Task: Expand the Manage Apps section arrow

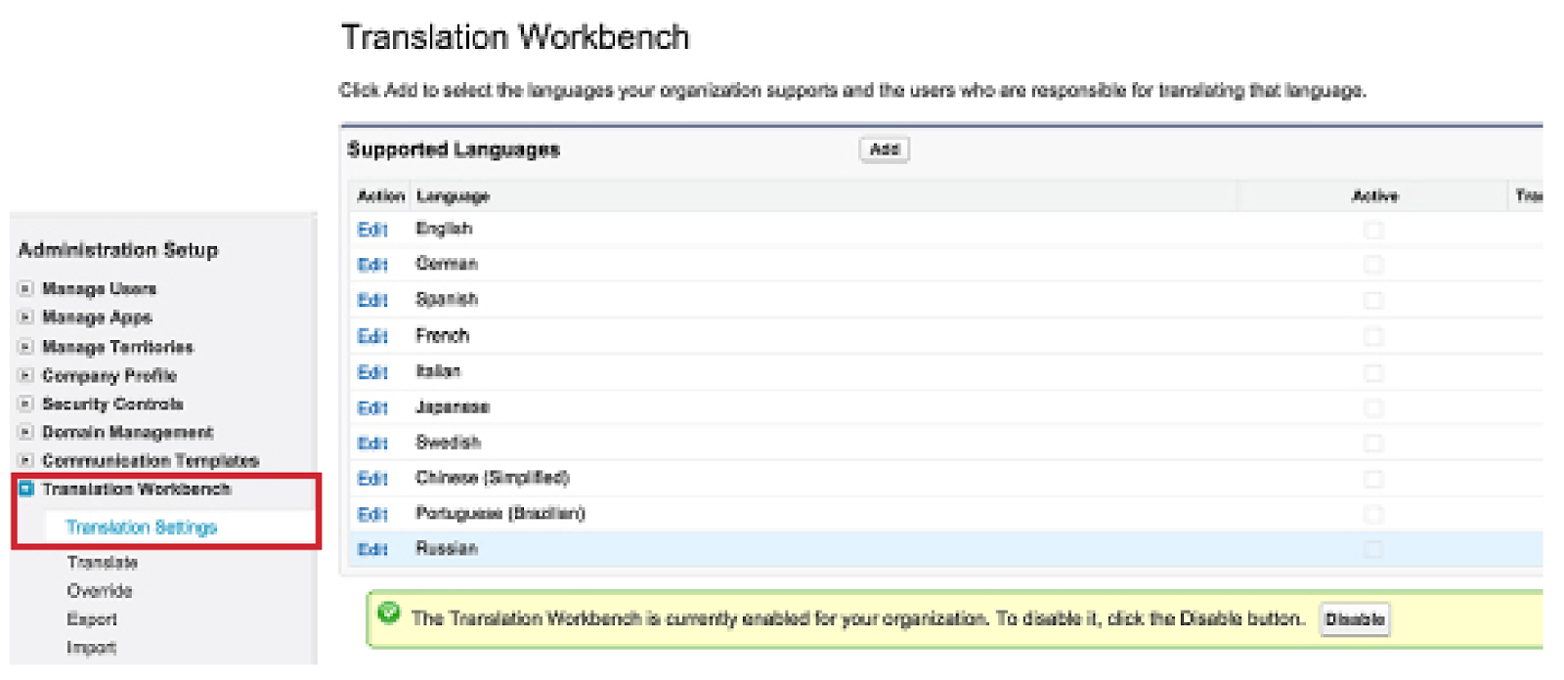Action: [26, 317]
